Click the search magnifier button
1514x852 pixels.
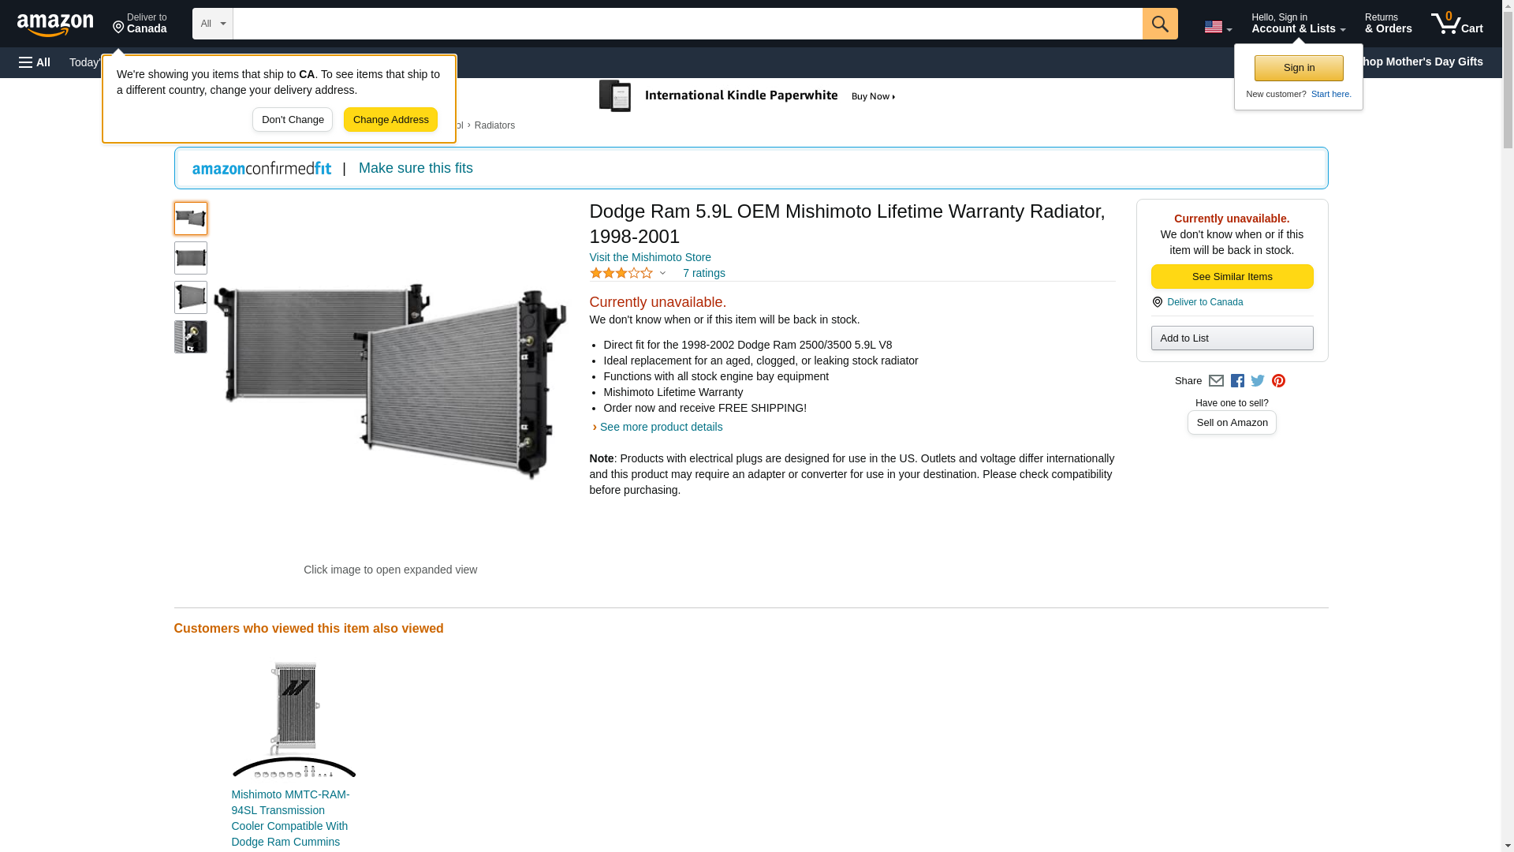point(1159,24)
